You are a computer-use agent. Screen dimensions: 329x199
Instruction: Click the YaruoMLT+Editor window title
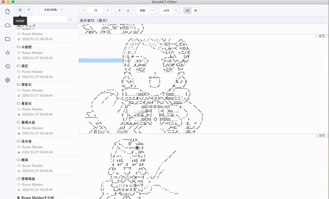click(164, 1)
